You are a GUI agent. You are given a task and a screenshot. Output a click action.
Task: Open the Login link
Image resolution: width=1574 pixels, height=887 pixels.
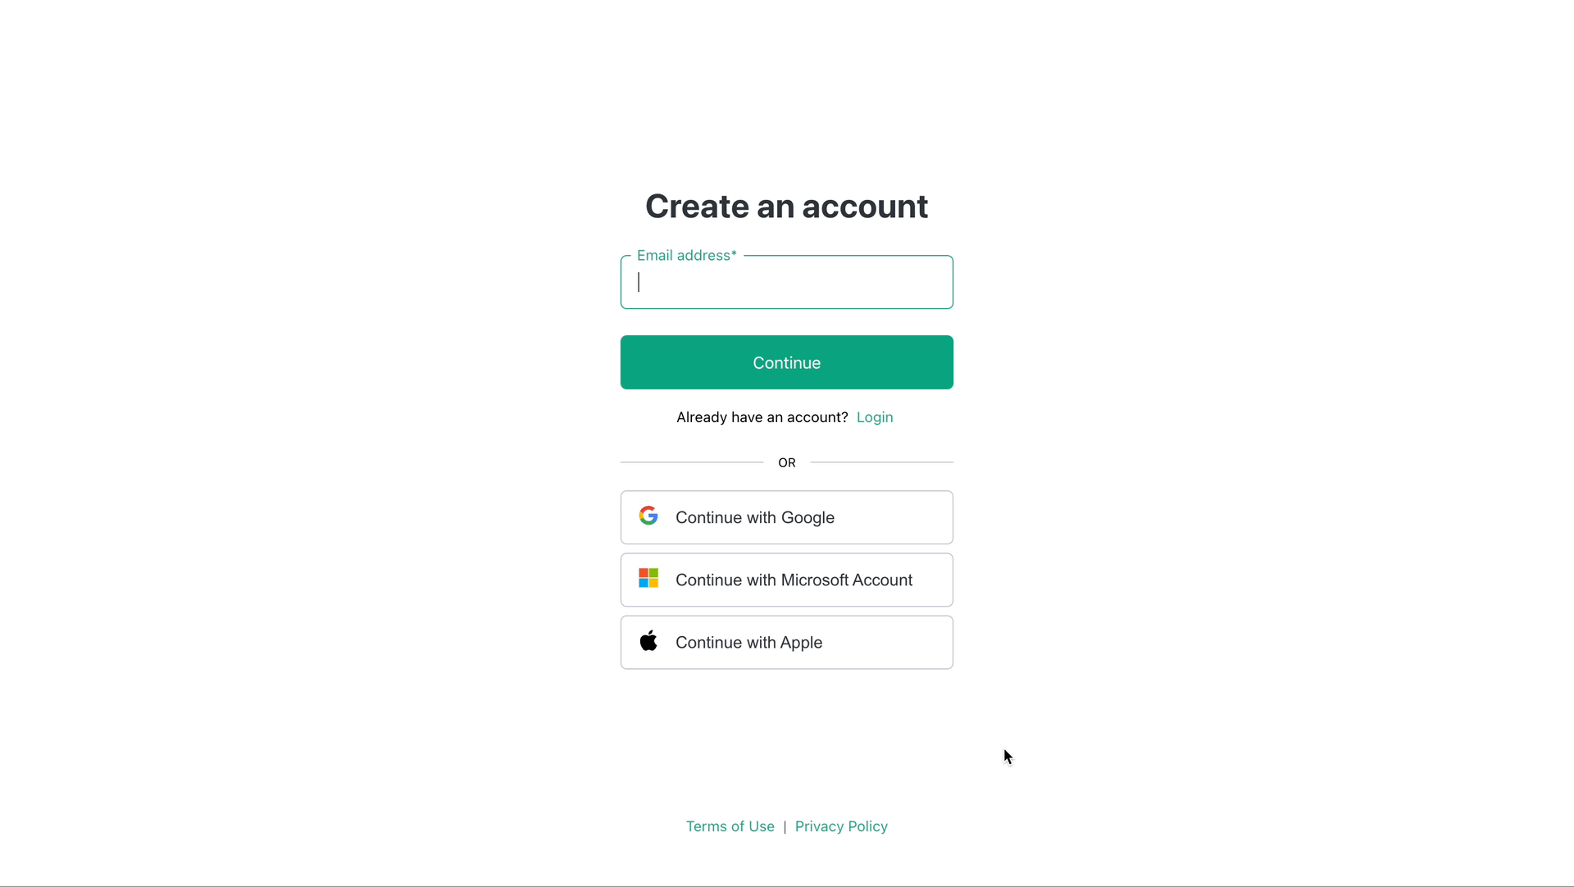pos(876,417)
